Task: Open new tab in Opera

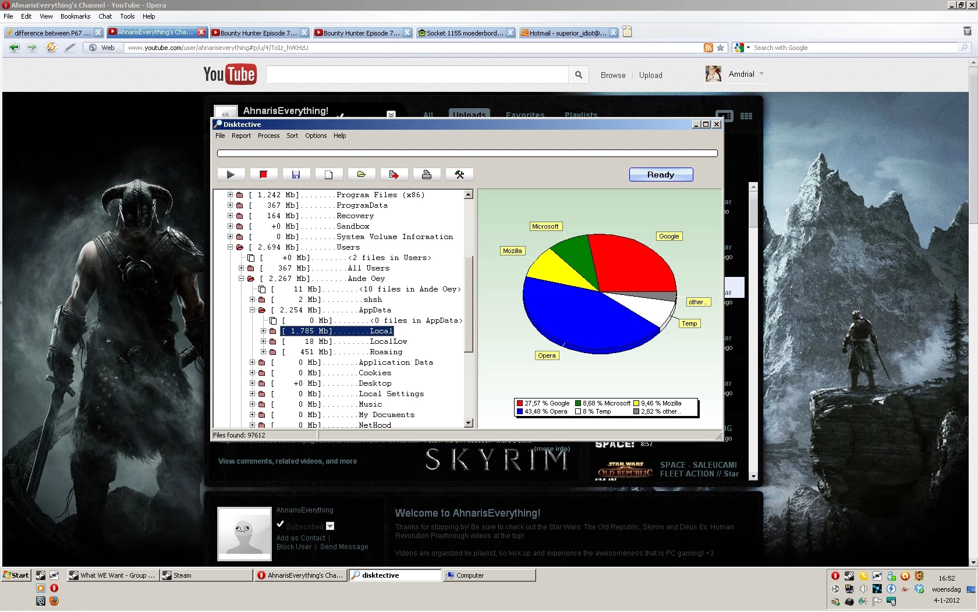Action: pos(627,31)
